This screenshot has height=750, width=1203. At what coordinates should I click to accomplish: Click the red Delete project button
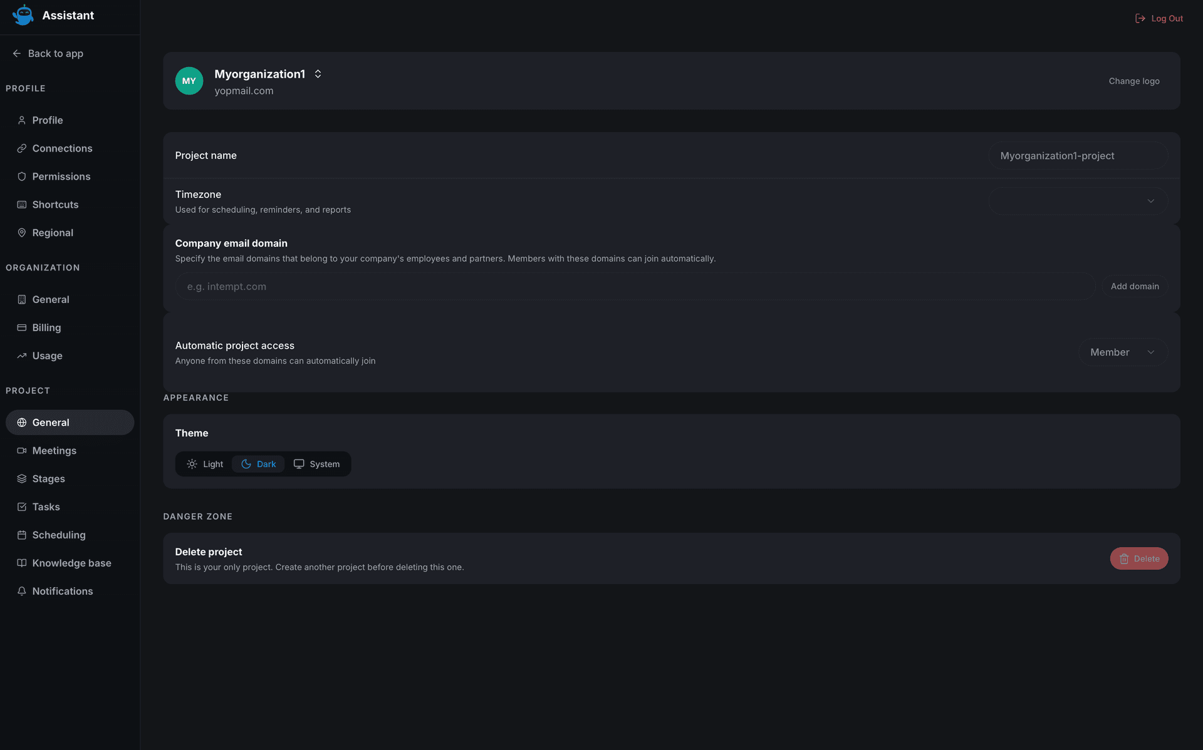point(1139,558)
